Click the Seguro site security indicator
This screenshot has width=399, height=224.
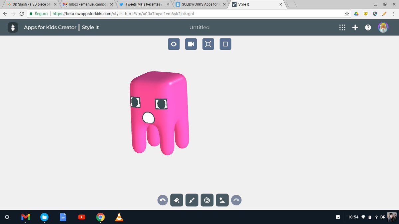(39, 14)
